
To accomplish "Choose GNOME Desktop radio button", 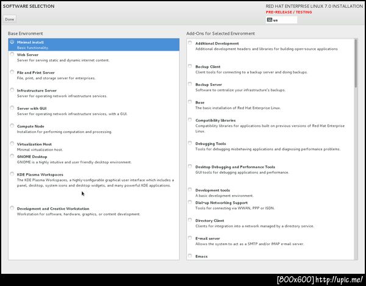I will [12, 156].
